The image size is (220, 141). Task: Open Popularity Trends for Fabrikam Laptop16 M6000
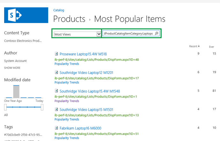coord(67,138)
